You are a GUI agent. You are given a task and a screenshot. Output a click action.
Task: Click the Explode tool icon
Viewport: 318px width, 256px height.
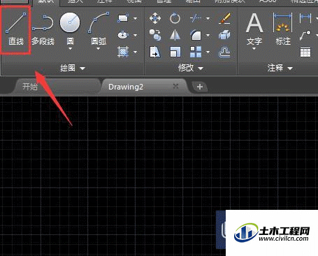(224, 35)
